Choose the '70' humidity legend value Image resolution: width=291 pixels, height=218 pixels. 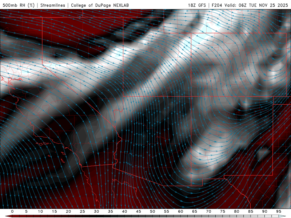coord(208,211)
